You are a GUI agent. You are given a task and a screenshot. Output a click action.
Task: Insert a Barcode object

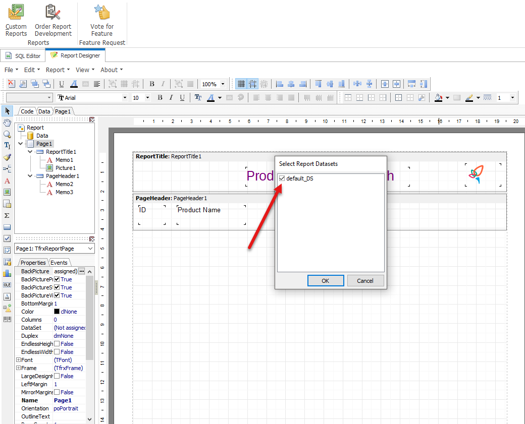pos(7,320)
